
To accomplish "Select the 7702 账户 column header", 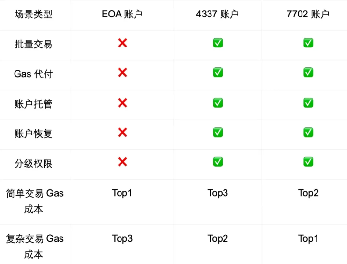I will 308,15.
